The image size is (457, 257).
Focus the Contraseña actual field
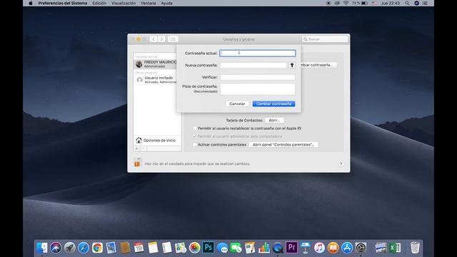(258, 53)
